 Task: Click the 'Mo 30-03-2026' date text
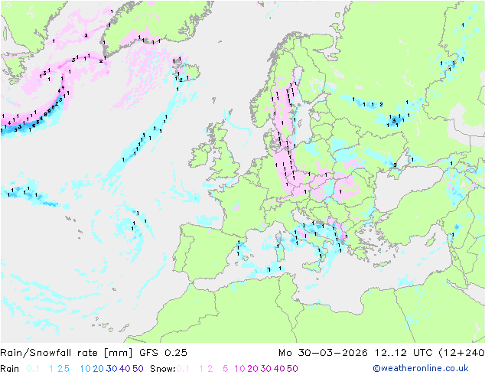[323, 353]
